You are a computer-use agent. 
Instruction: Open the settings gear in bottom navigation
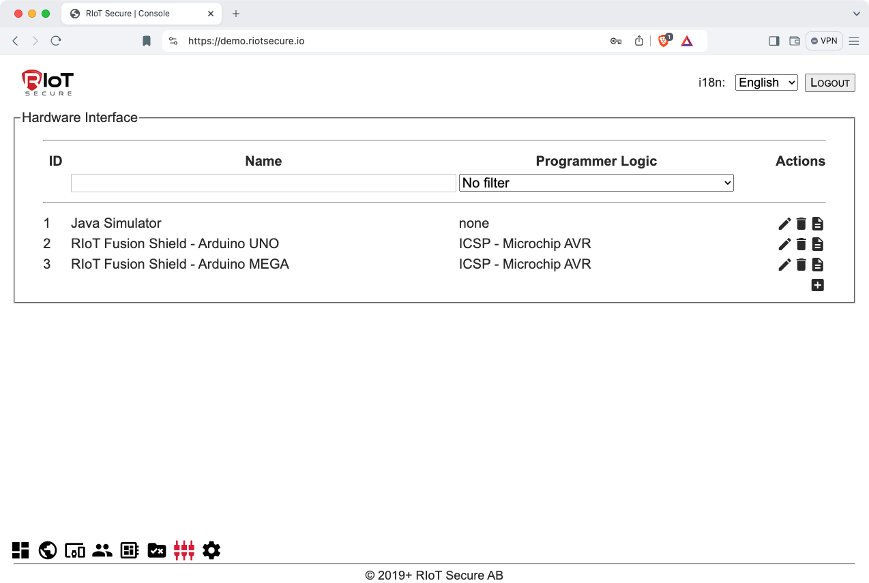[x=211, y=550]
